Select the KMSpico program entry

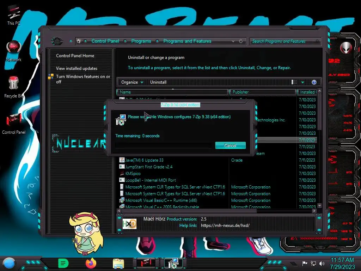point(133,174)
